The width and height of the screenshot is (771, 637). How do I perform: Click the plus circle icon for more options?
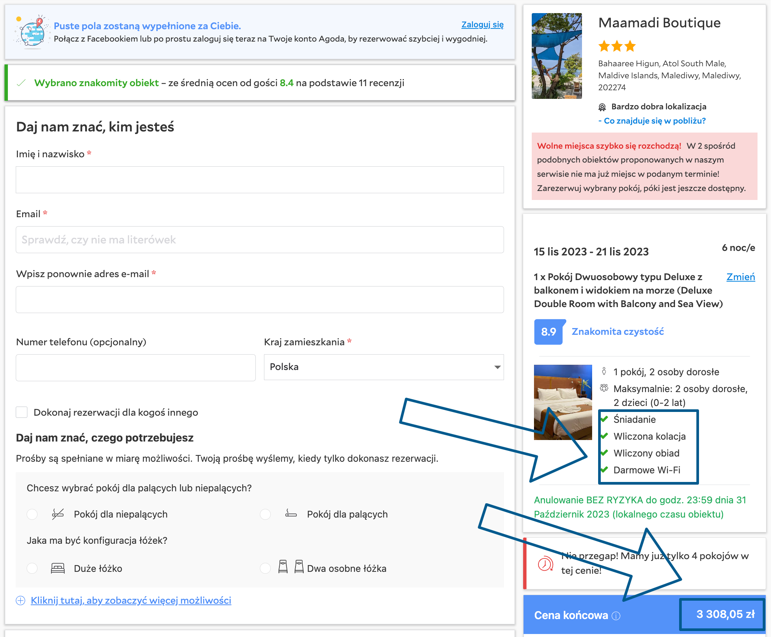pyautogui.click(x=20, y=601)
